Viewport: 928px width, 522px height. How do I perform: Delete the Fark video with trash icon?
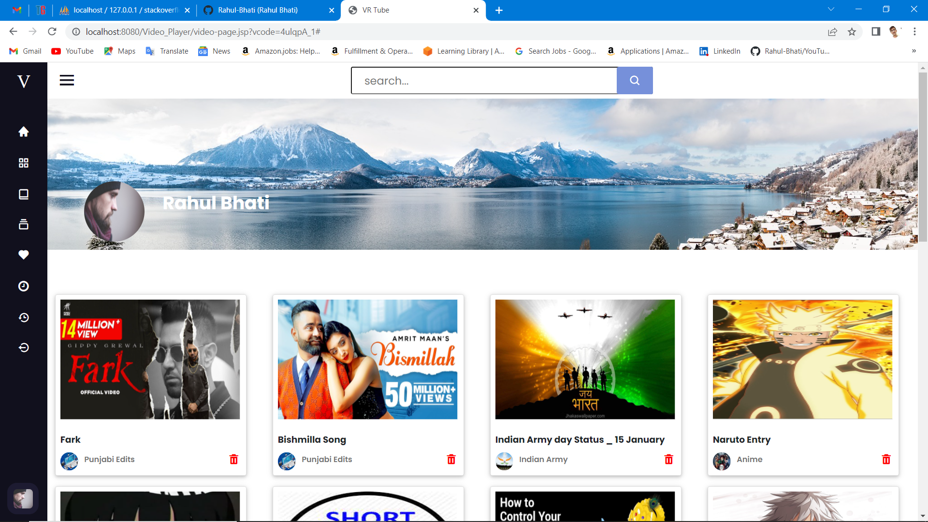click(234, 459)
